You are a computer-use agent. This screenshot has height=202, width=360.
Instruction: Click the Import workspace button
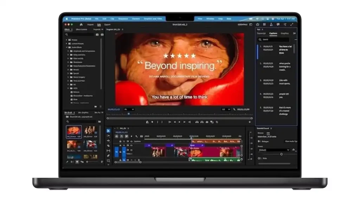coord(90,25)
